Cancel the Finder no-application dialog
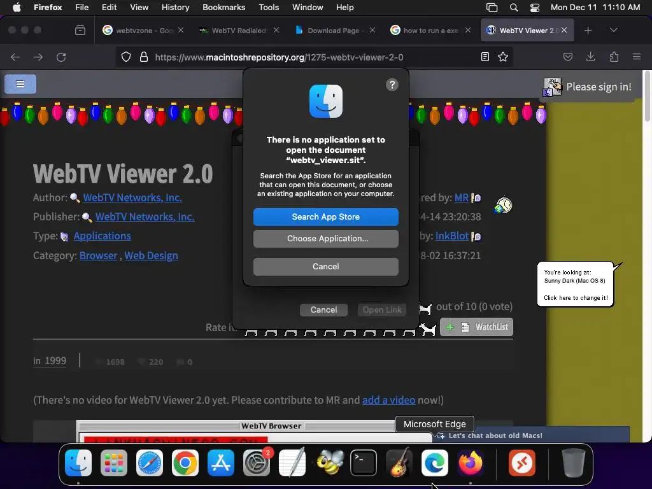Screen dimensions: 652x489 pyautogui.click(x=325, y=267)
